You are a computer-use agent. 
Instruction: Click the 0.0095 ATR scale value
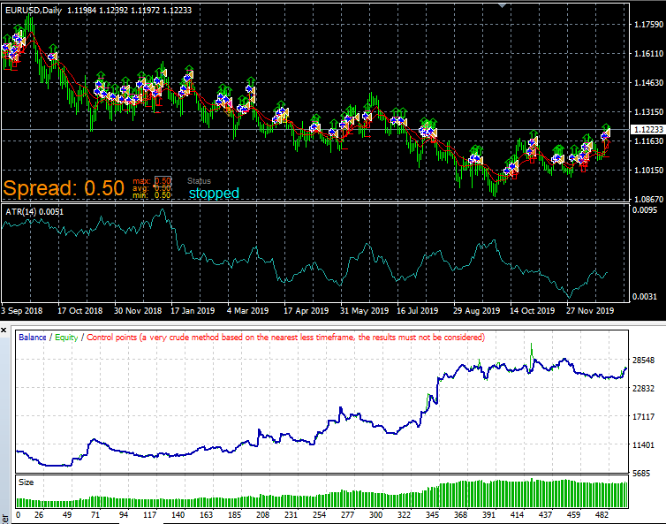644,210
